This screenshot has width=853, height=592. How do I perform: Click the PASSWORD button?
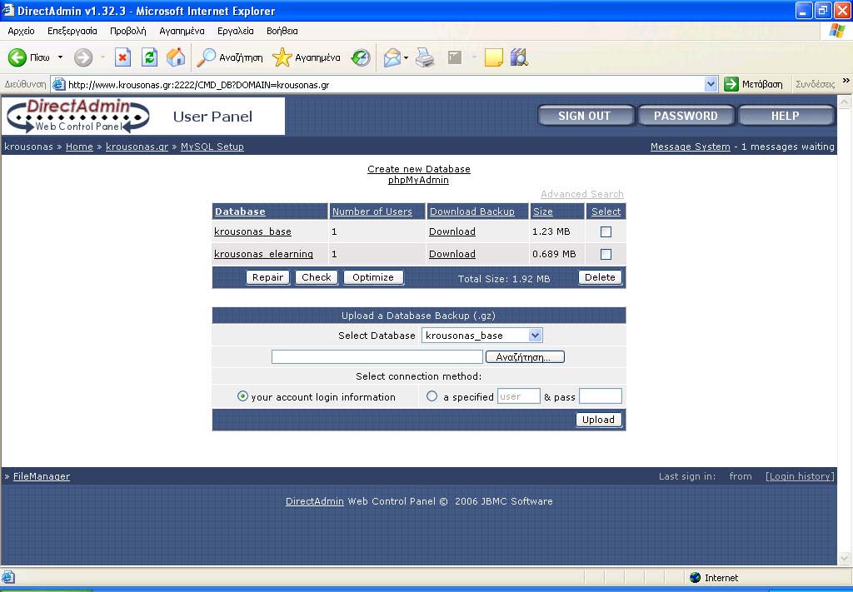point(686,116)
